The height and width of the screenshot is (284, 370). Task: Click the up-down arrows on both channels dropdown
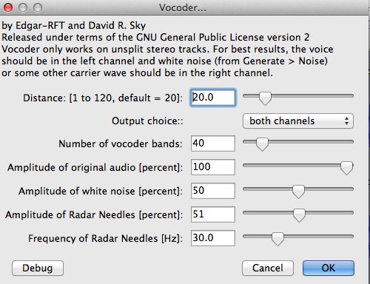tap(346, 121)
